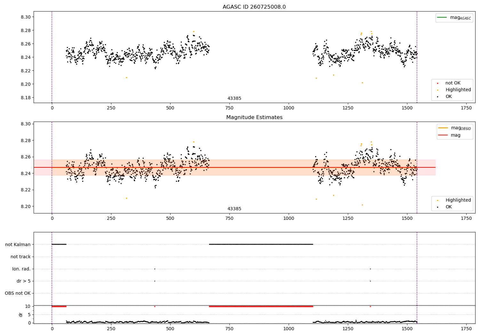Click the 'dr > 5' row label
The width and height of the screenshot is (480, 336).
pos(24,281)
